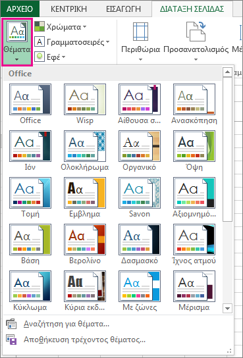Image resolution: width=243 pixels, height=358 pixels.
Task: Open the Θέματα themes gallery button
Action: coord(17,42)
